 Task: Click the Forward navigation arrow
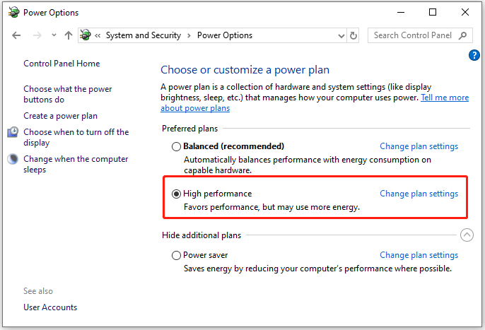point(37,35)
